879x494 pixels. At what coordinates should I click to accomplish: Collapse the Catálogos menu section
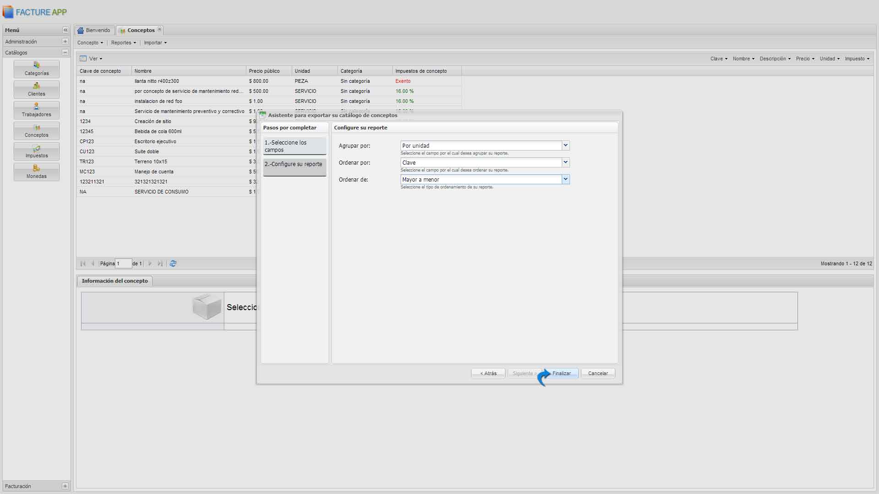click(x=65, y=53)
